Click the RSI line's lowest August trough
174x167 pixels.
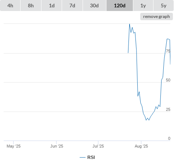point(146,120)
